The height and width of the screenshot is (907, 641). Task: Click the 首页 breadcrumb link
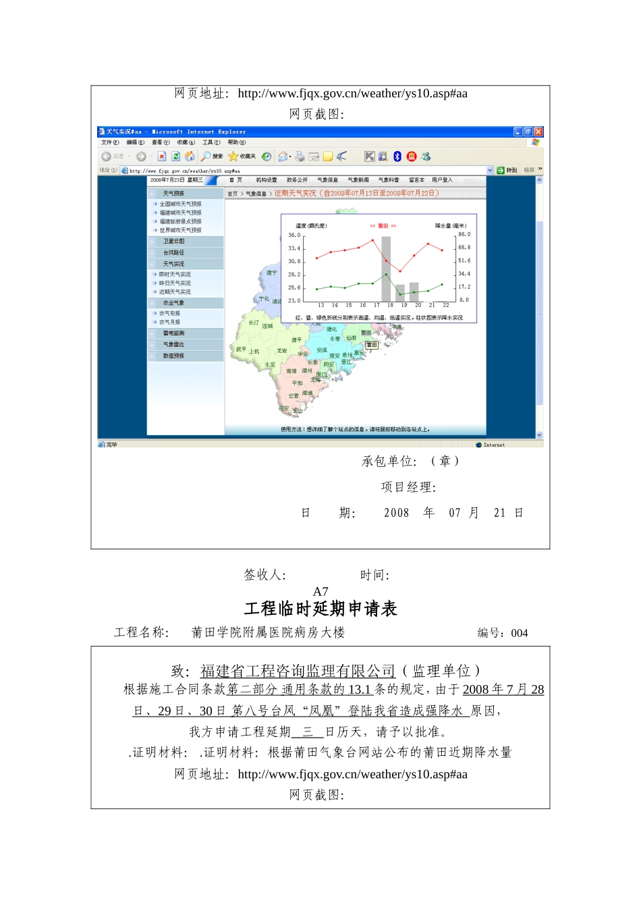point(233,194)
